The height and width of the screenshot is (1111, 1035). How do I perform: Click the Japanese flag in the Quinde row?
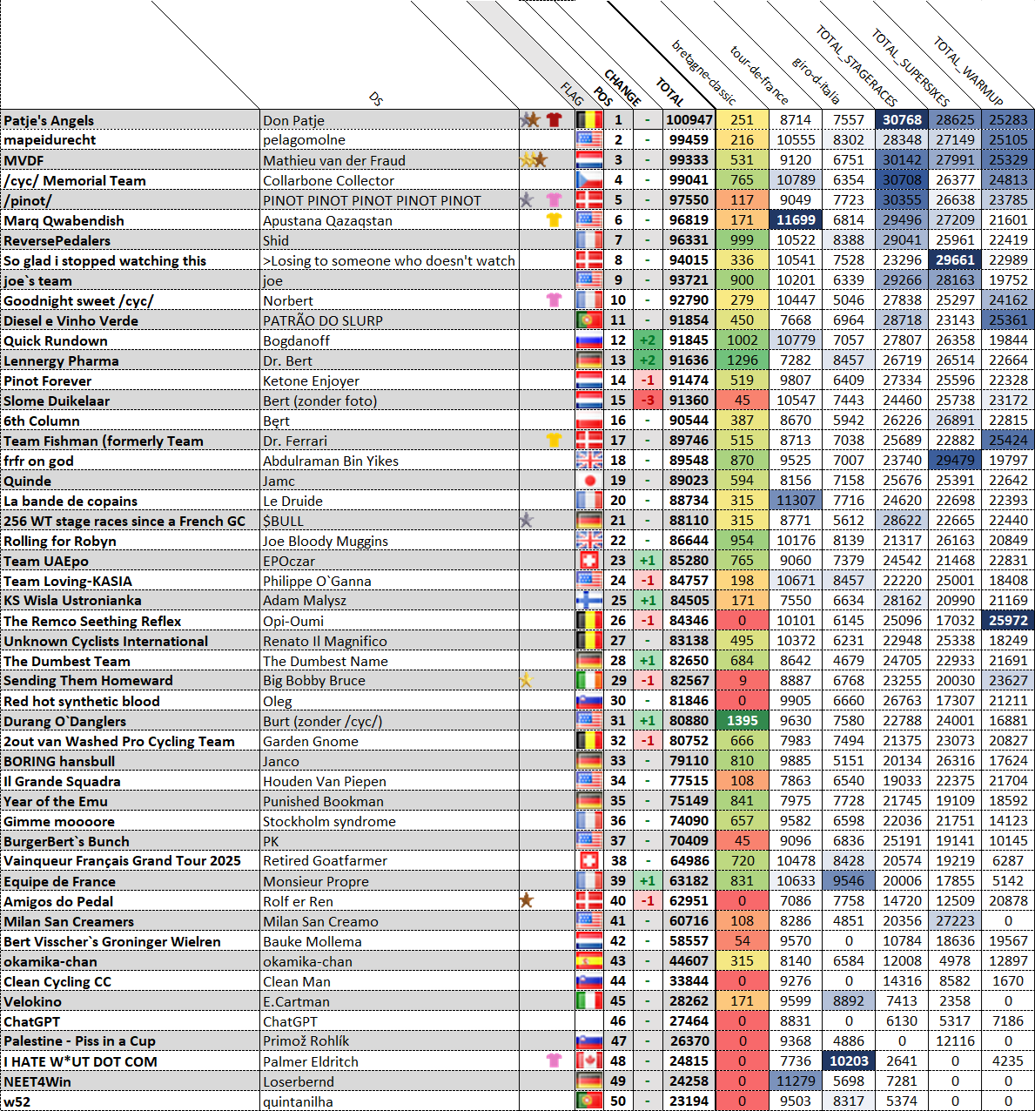(x=589, y=480)
